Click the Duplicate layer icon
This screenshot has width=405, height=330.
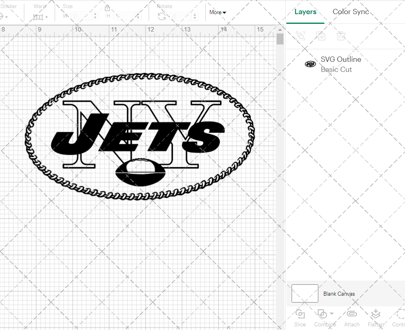pos(321,36)
